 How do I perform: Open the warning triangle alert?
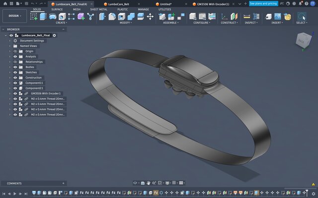point(314,184)
